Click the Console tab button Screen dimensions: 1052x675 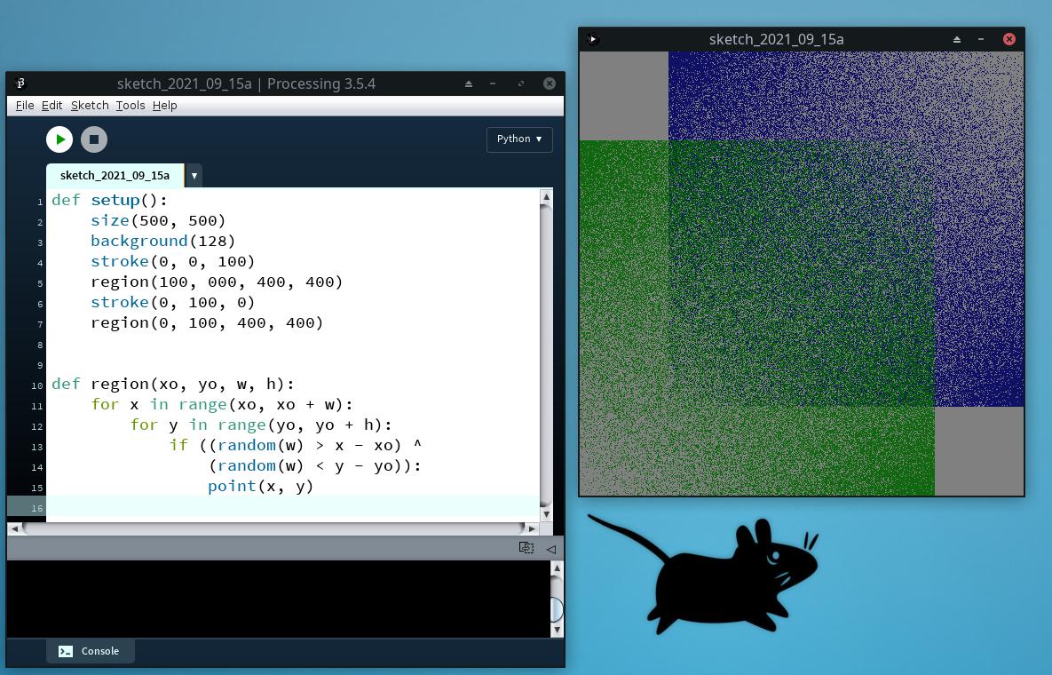click(90, 651)
